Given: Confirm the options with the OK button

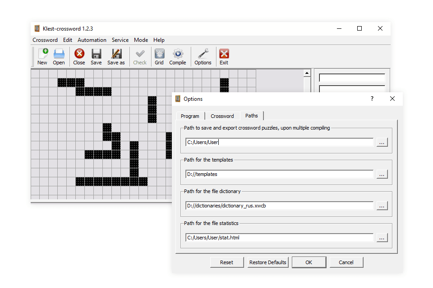Looking at the screenshot, I should 309,262.
